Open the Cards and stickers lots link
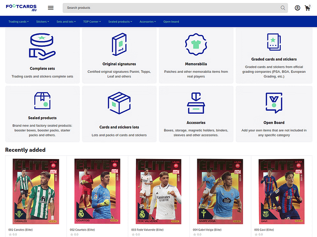Viewport: 317px width, 237px height. [x=119, y=127]
